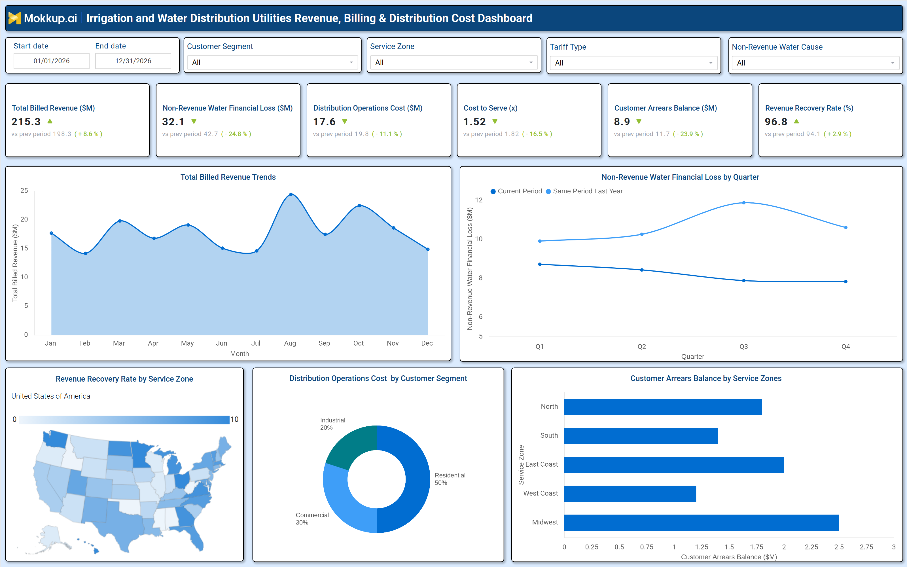Click the down arrow next to 32.1

pyautogui.click(x=194, y=122)
